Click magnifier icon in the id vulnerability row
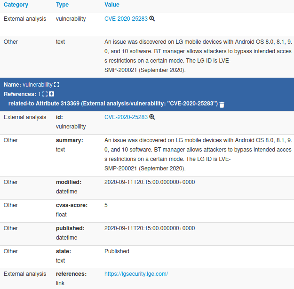 [x=152, y=117]
